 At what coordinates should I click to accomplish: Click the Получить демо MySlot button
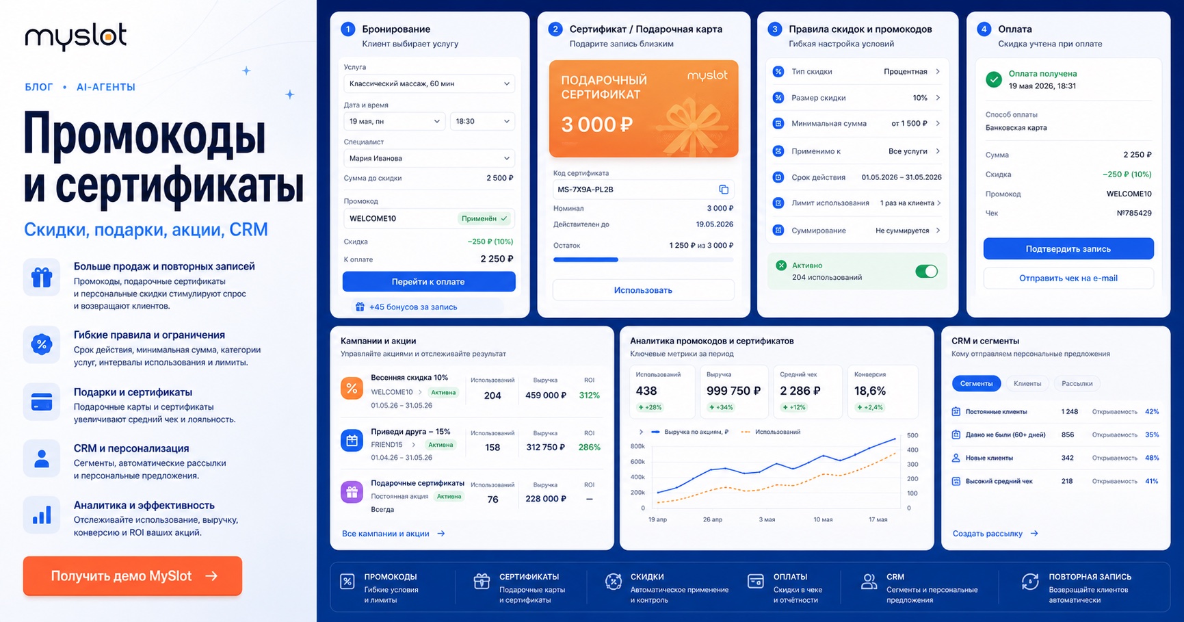pos(133,576)
